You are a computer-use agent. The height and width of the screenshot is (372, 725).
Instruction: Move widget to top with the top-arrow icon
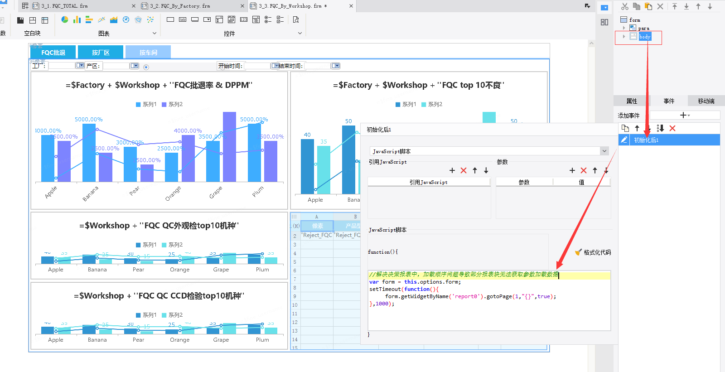pyautogui.click(x=675, y=6)
